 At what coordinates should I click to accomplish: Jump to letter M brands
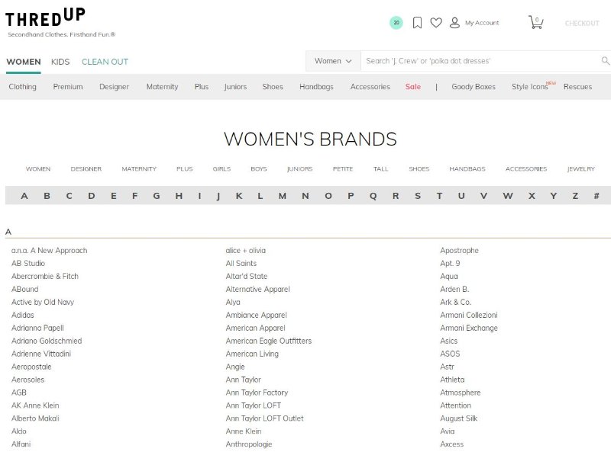(x=283, y=196)
